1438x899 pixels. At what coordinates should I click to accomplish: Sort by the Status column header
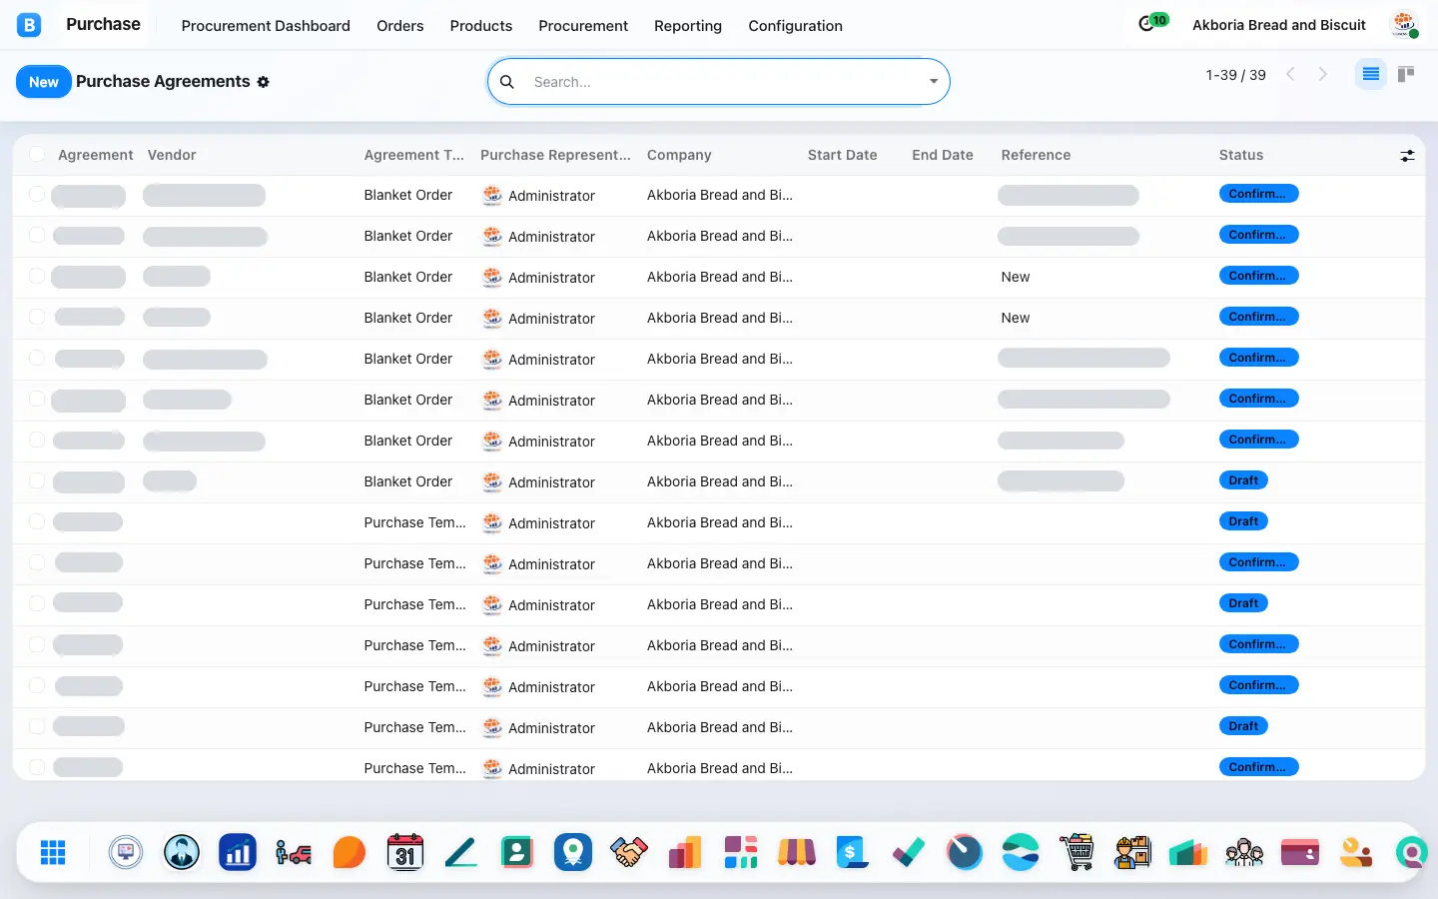pyautogui.click(x=1241, y=155)
